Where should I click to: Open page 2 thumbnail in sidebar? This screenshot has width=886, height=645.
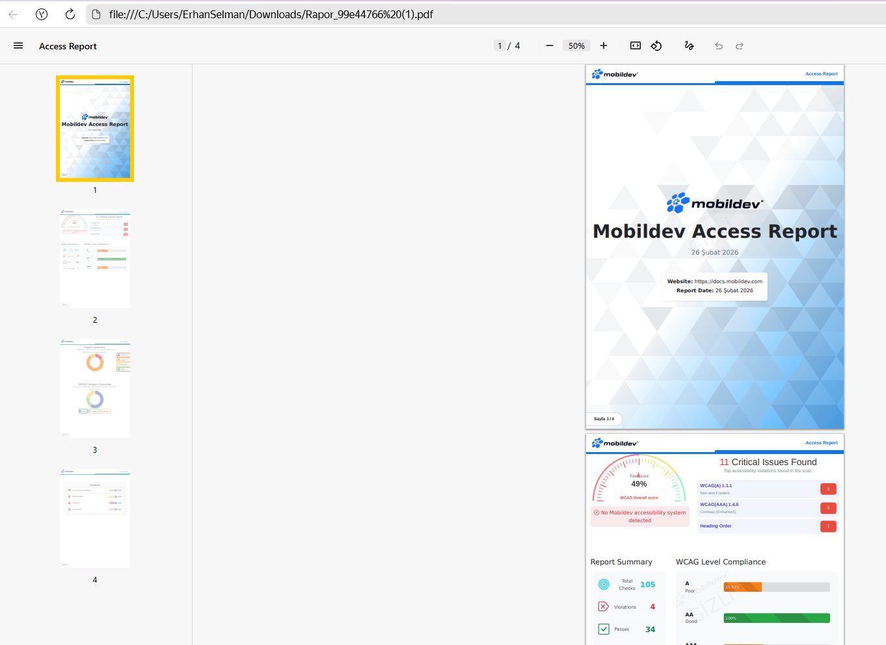pyautogui.click(x=95, y=258)
